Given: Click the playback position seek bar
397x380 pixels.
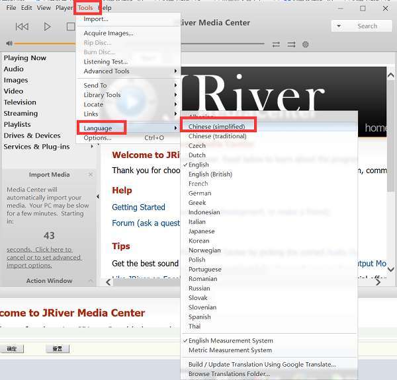Looking at the screenshot, I should [x=223, y=44].
